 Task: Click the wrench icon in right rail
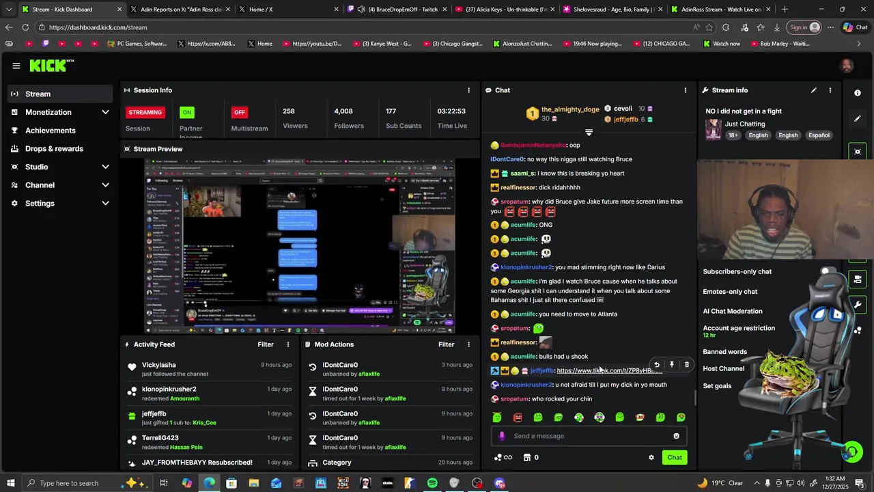point(858,305)
